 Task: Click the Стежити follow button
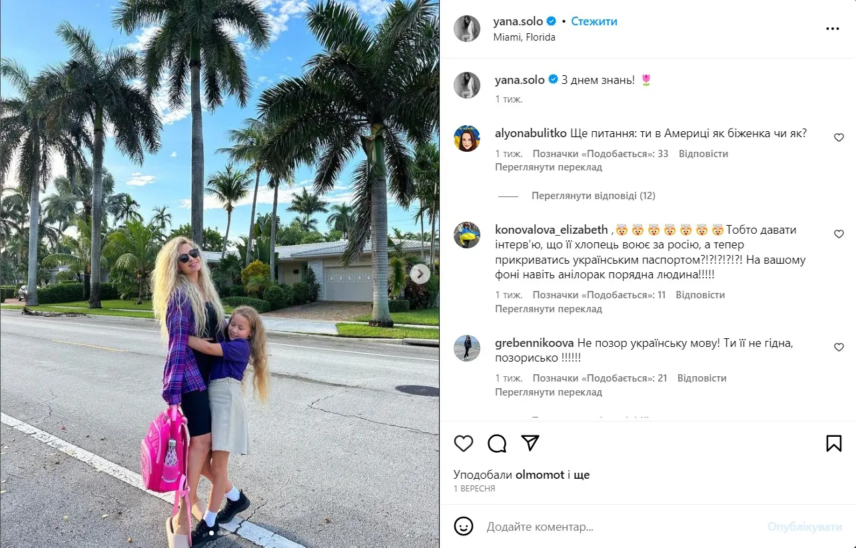click(594, 21)
